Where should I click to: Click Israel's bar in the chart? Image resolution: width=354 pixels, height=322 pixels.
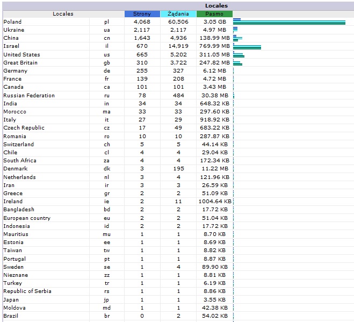point(247,47)
